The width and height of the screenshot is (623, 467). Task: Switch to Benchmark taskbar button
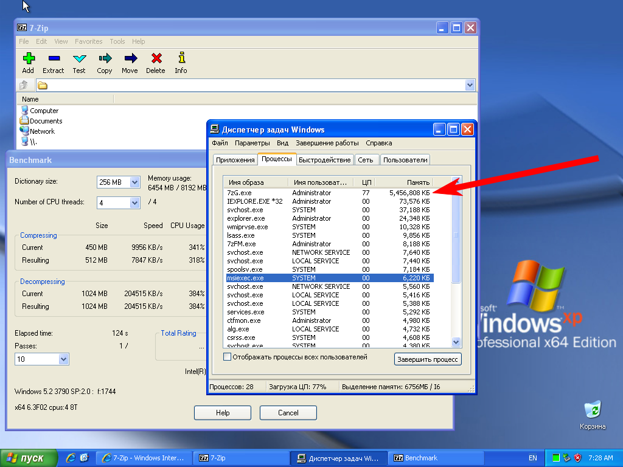[436, 458]
